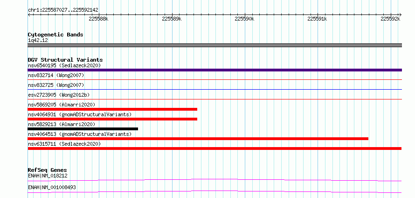Click the thin red esv2723905 variant line
This screenshot has height=198, width=415.
tap(214, 99)
